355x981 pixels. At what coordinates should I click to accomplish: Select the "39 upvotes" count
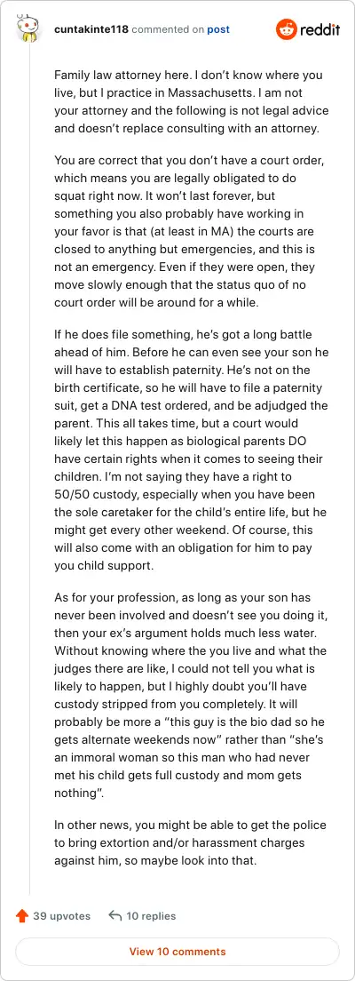[61, 916]
